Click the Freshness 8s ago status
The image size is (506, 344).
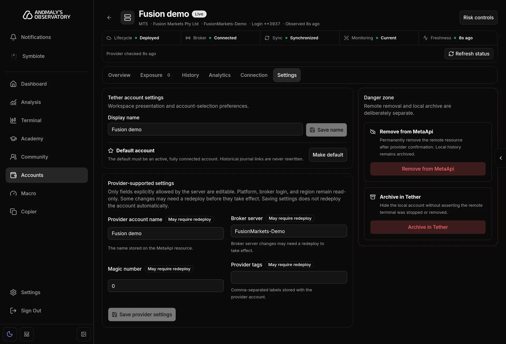(458, 38)
